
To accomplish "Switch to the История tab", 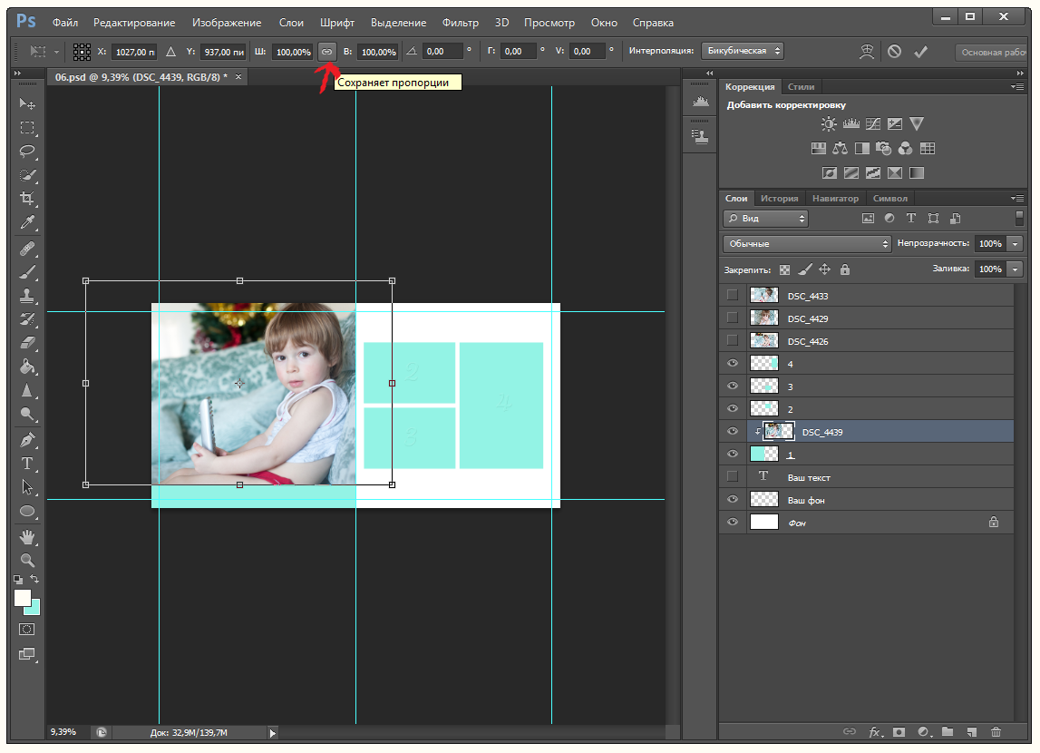I will tap(779, 199).
